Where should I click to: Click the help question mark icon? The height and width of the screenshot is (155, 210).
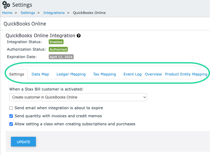(x=79, y=36)
